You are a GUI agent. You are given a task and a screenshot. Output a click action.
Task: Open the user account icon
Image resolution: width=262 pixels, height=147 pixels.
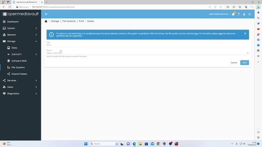244,14
